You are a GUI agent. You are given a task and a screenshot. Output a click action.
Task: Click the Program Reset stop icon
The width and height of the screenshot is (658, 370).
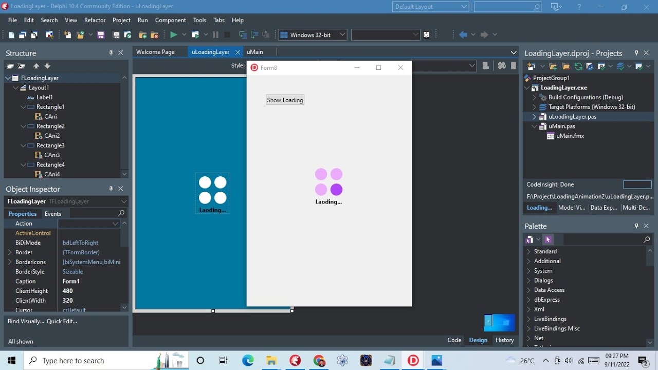point(227,35)
